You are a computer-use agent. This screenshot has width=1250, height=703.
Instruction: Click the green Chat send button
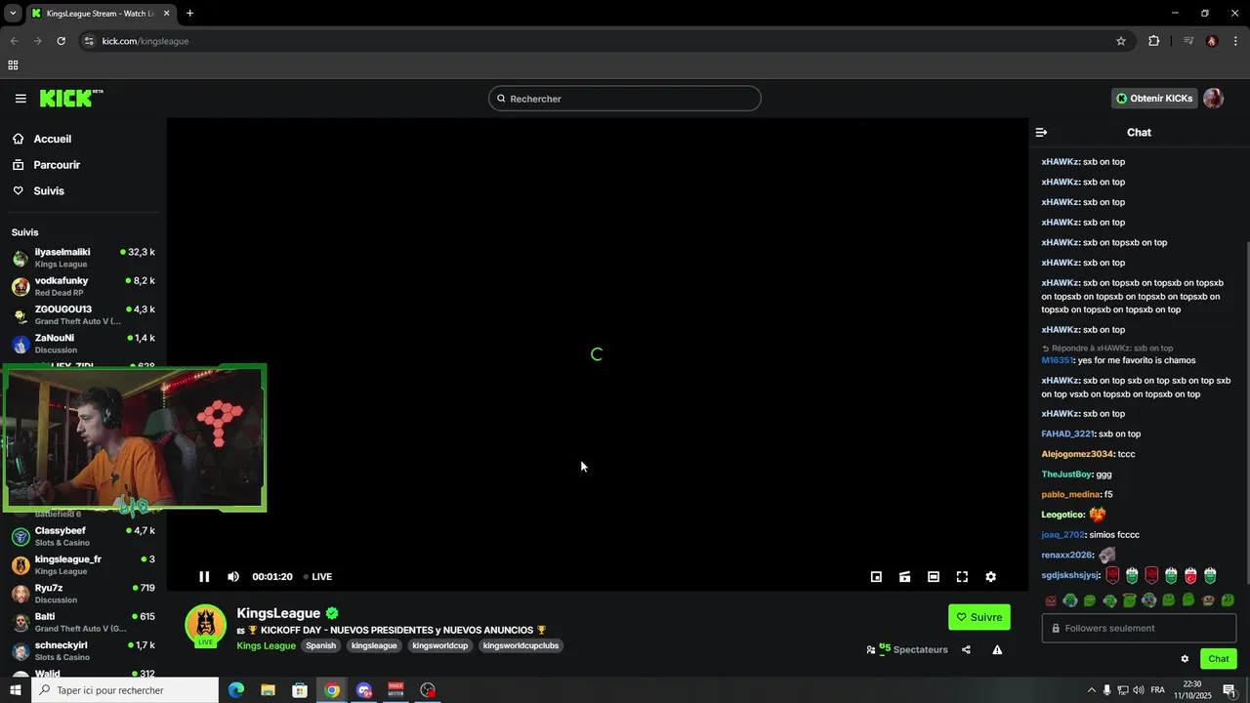point(1219,659)
